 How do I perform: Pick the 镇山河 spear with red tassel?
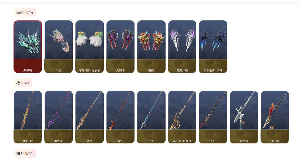[x=275, y=117]
